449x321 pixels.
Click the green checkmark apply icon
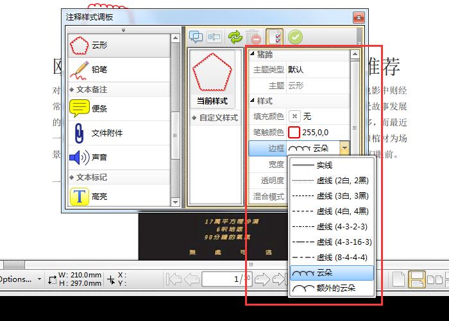point(295,37)
